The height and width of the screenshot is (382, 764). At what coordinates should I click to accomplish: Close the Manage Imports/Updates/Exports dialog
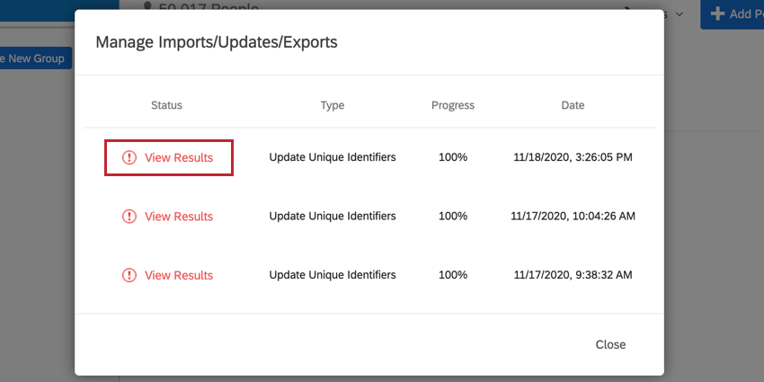tap(610, 344)
